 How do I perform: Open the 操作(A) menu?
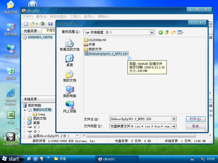41,17
